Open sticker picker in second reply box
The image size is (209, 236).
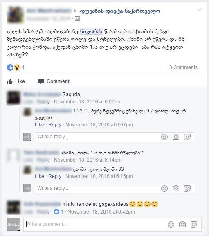pyautogui.click(x=187, y=189)
